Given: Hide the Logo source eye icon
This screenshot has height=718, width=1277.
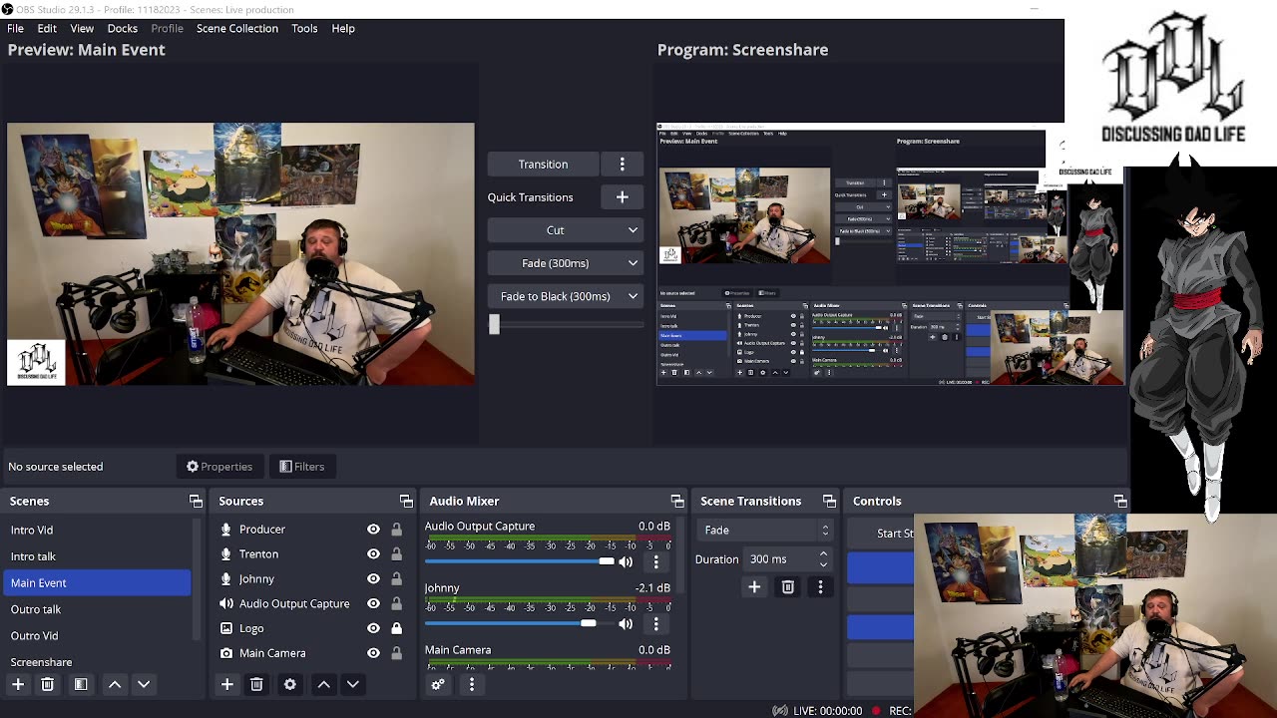Looking at the screenshot, I should click(373, 628).
